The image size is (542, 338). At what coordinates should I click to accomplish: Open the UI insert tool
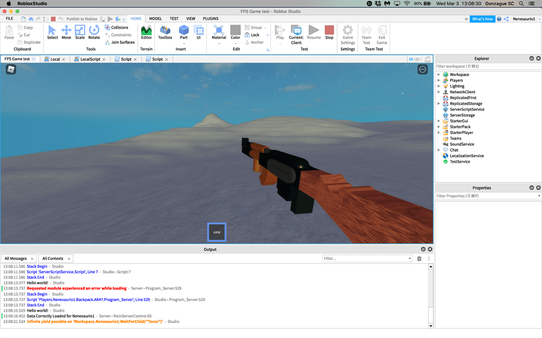[x=198, y=32]
